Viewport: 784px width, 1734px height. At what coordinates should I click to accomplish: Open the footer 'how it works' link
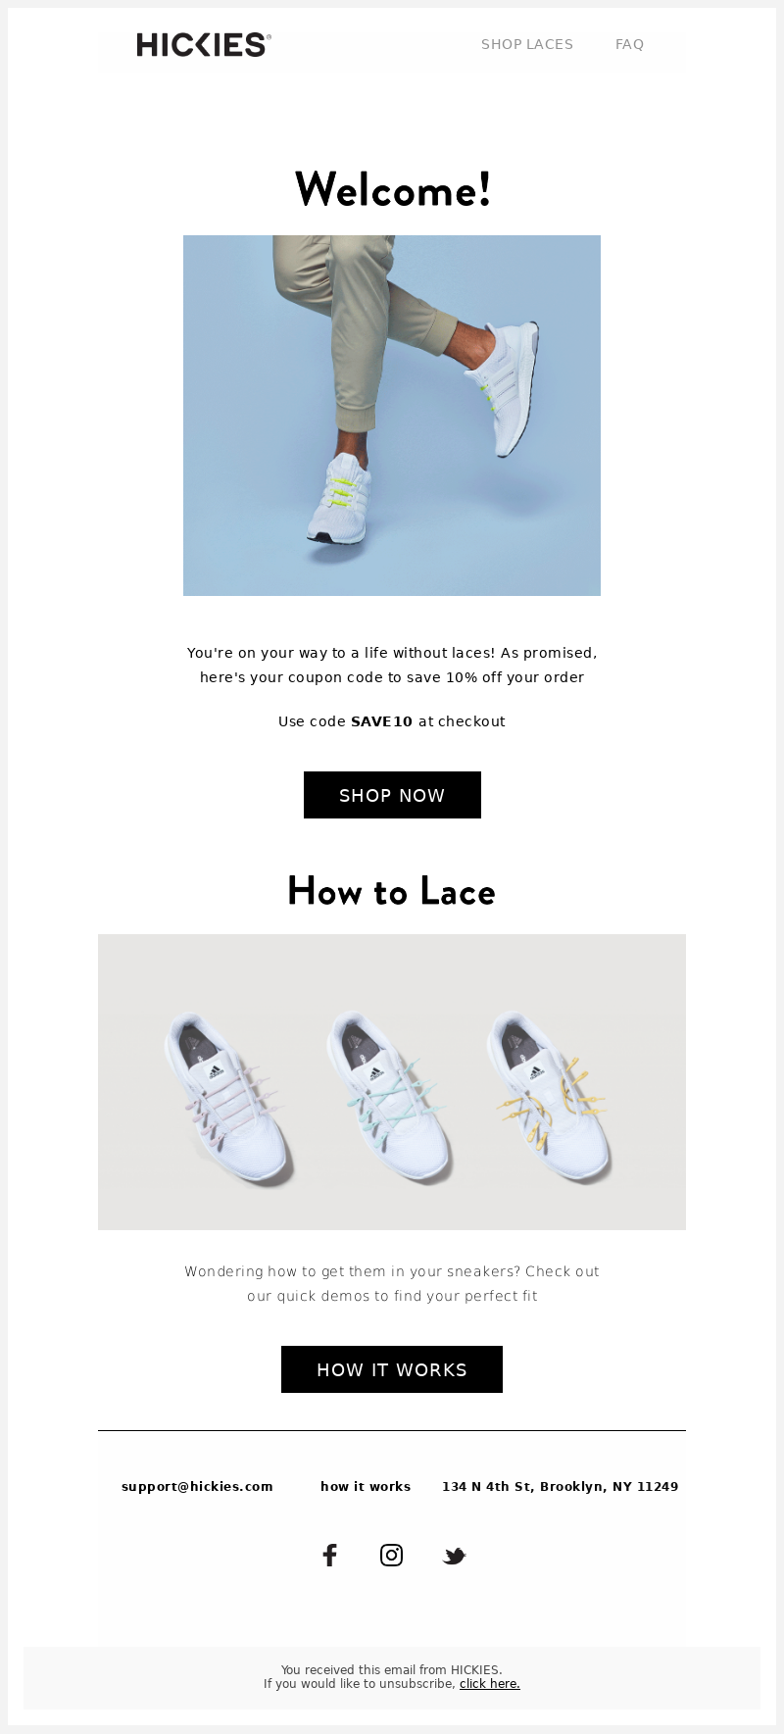[366, 1486]
